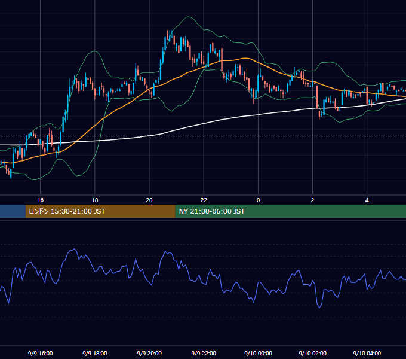The image size is (406, 359).
Task: Click the NY 21:00-06:00 JST session band
Action: coord(291,211)
